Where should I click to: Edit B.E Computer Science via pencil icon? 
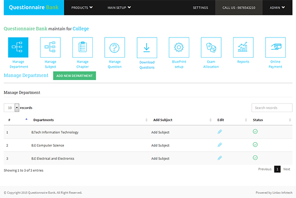pyautogui.click(x=220, y=145)
